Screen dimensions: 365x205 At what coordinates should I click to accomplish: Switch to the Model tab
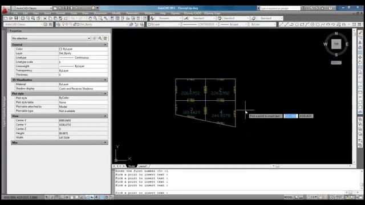point(132,166)
